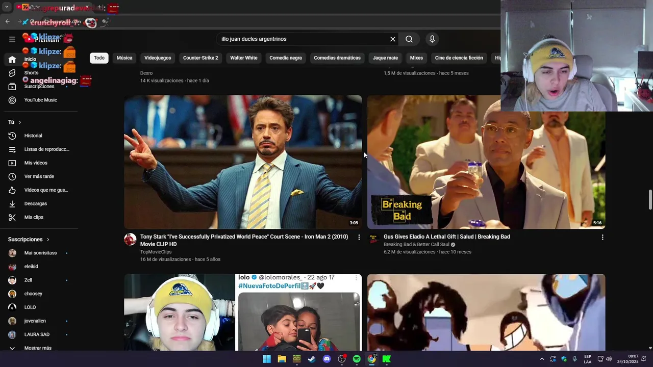Open Windows Start menu

point(267,359)
